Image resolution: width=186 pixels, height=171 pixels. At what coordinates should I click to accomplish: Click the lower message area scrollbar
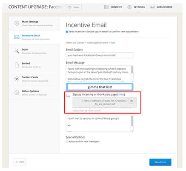click(132, 121)
